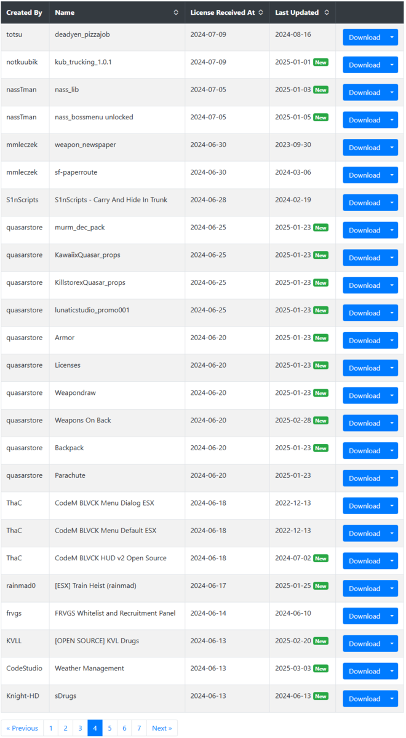Download the sf-paperroute resource
The height and width of the screenshot is (738, 406).
tap(364, 175)
